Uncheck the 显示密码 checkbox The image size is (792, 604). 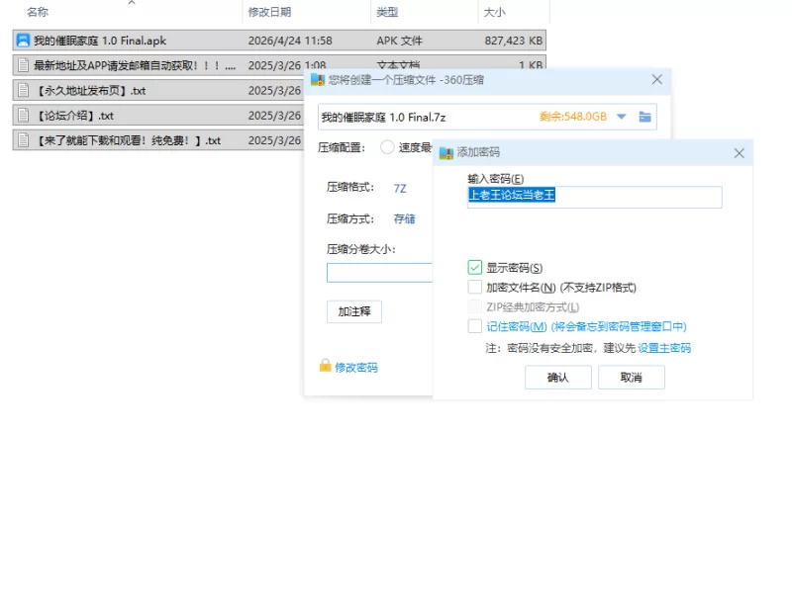[475, 267]
